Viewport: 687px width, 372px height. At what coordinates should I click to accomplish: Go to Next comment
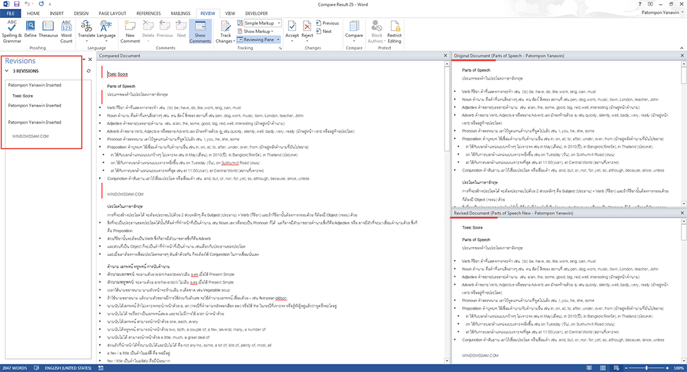point(181,30)
